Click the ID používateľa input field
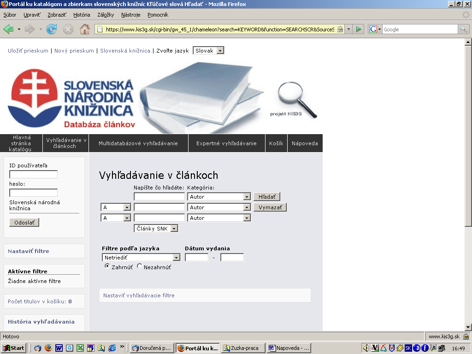This screenshot has height=354, width=472. pyautogui.click(x=33, y=174)
